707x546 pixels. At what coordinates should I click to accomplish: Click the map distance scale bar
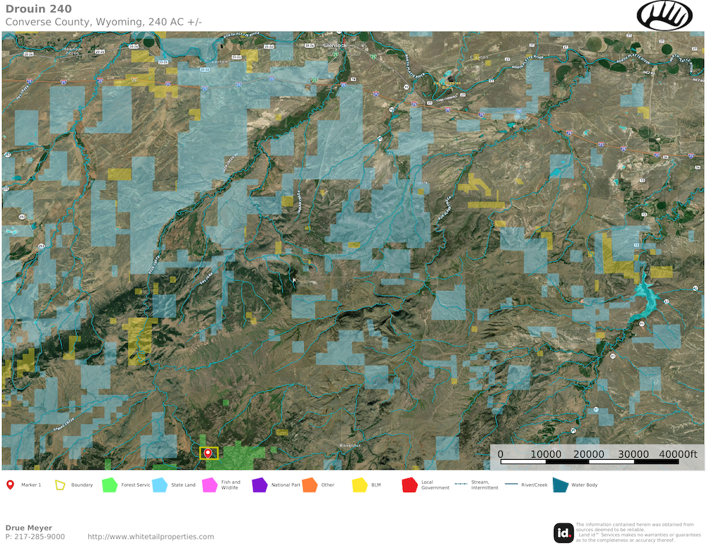click(589, 461)
